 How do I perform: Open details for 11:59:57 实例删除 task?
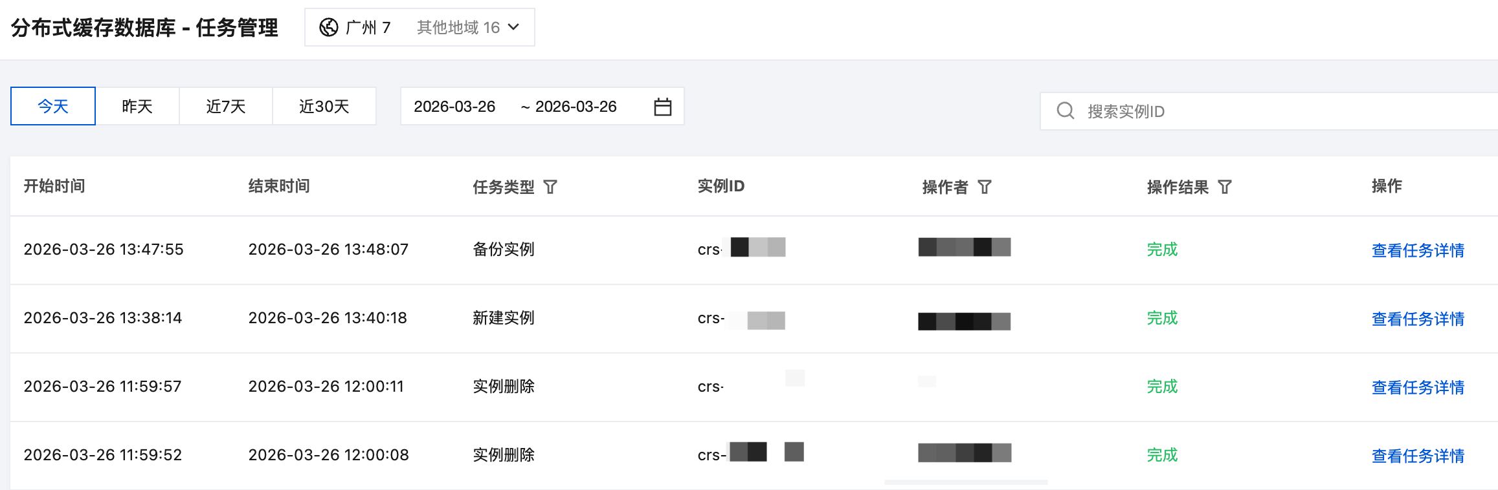click(x=1418, y=387)
